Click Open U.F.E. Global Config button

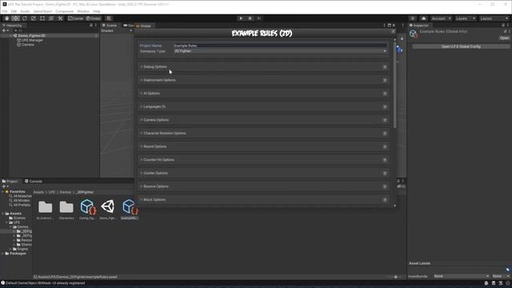(x=461, y=46)
